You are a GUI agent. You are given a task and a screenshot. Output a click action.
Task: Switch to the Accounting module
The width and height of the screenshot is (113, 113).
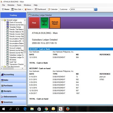coord(13,75)
